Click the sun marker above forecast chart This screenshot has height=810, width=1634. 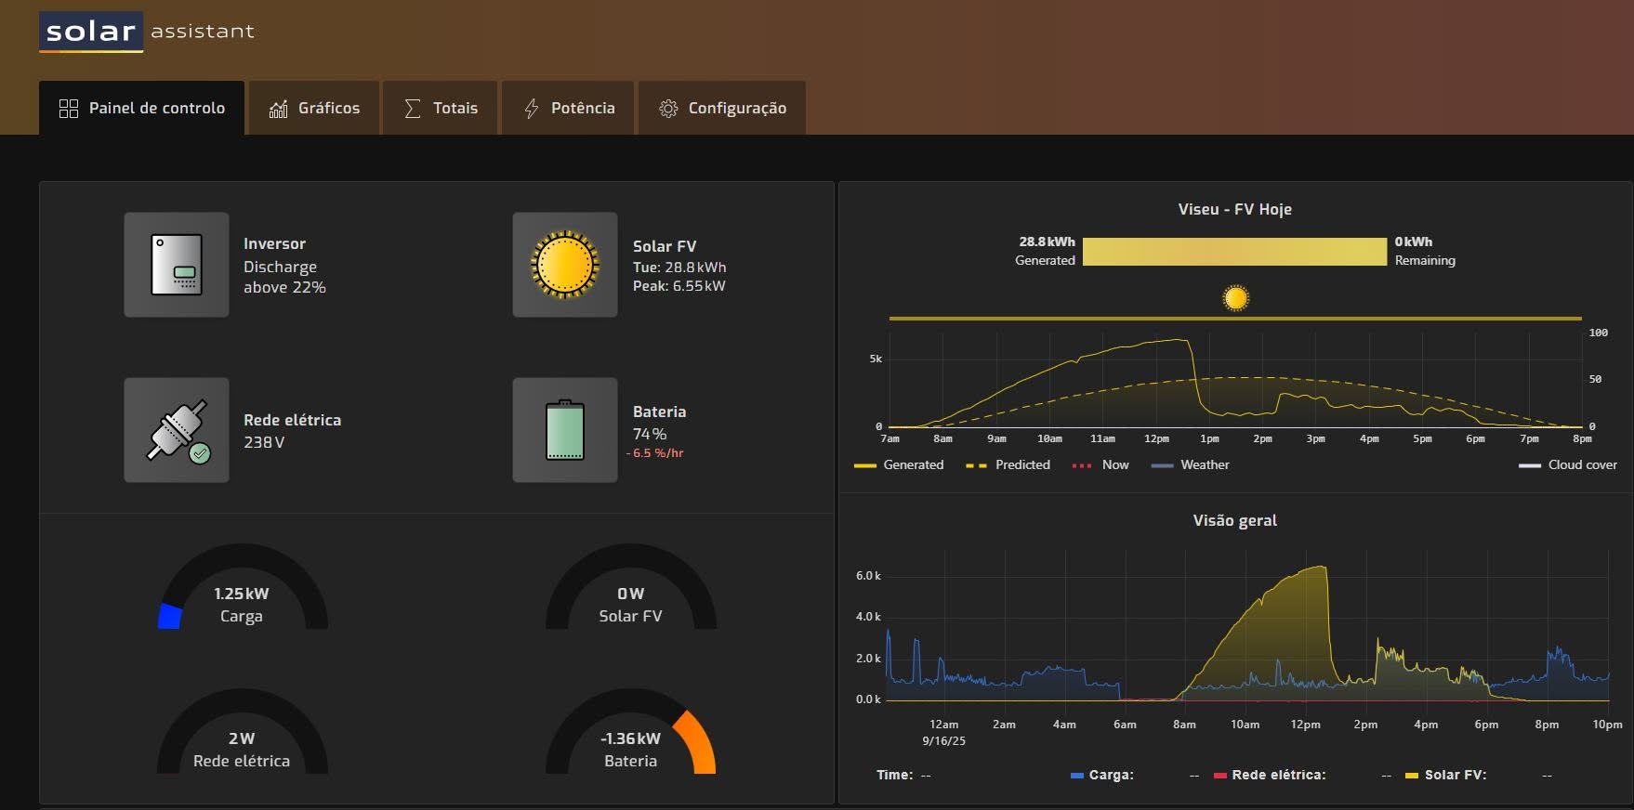(x=1235, y=298)
